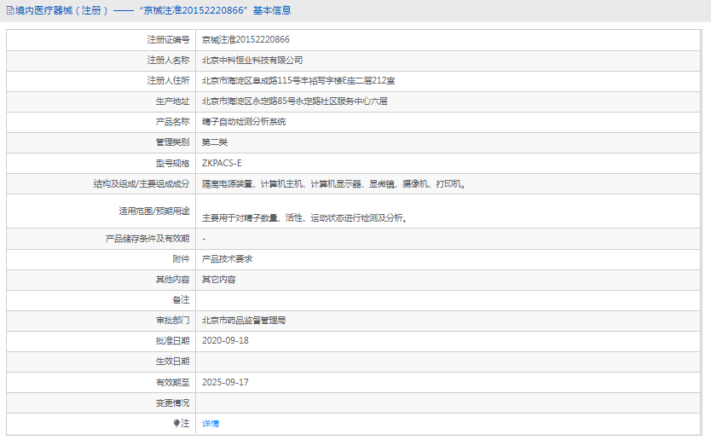Select product name 精子自动检测分析系统
711x440 pixels.
tap(244, 122)
